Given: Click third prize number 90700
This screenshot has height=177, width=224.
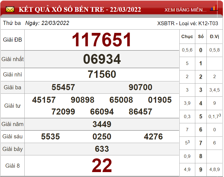Looking at the screenshot, I should pyautogui.click(x=140, y=87).
